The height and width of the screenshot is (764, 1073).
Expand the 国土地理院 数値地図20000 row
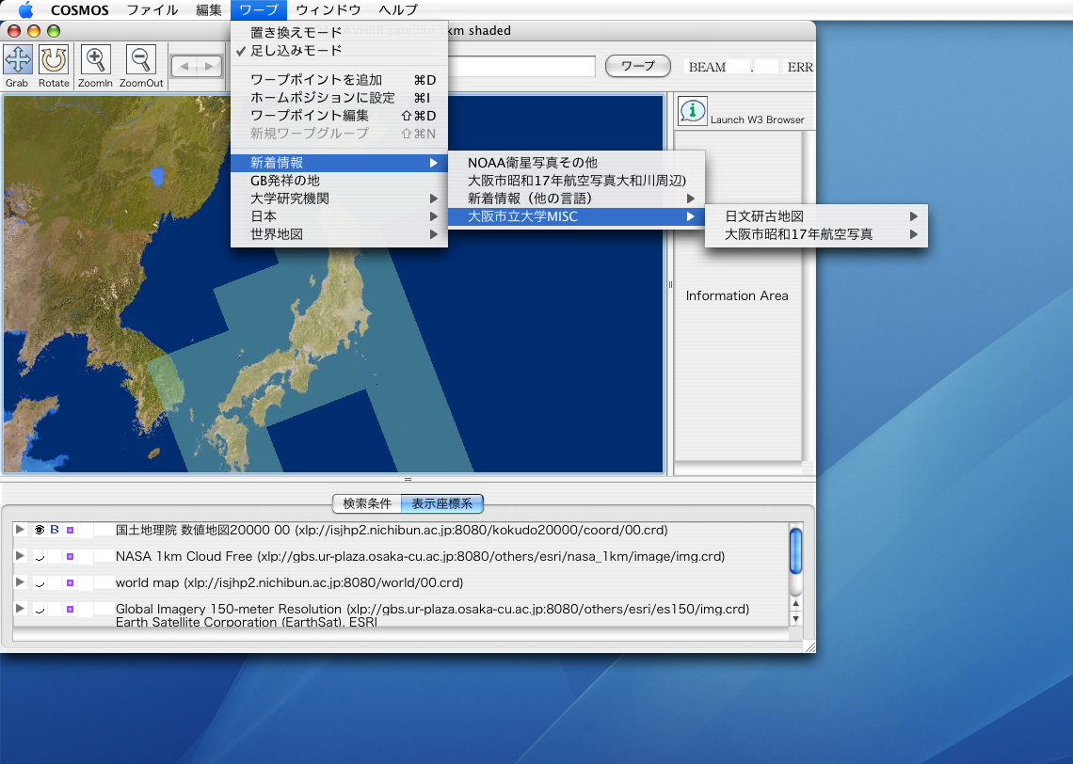[x=20, y=530]
